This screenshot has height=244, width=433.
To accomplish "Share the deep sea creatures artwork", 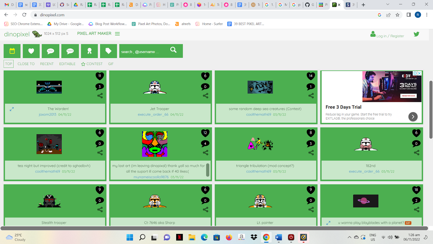I will 311,96.
